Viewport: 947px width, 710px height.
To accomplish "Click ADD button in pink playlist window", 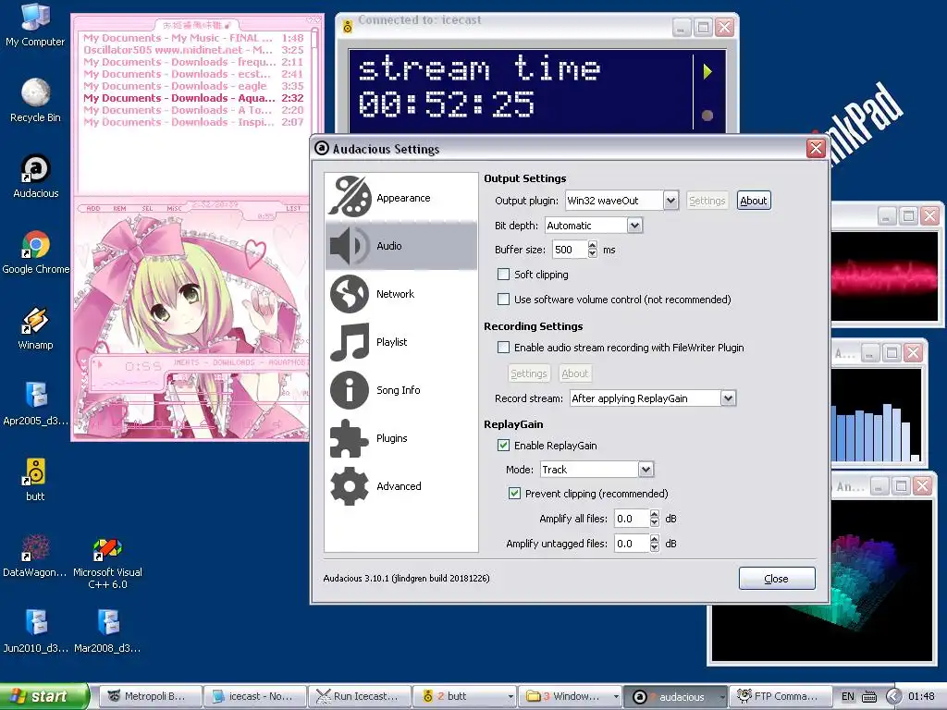I will (93, 208).
